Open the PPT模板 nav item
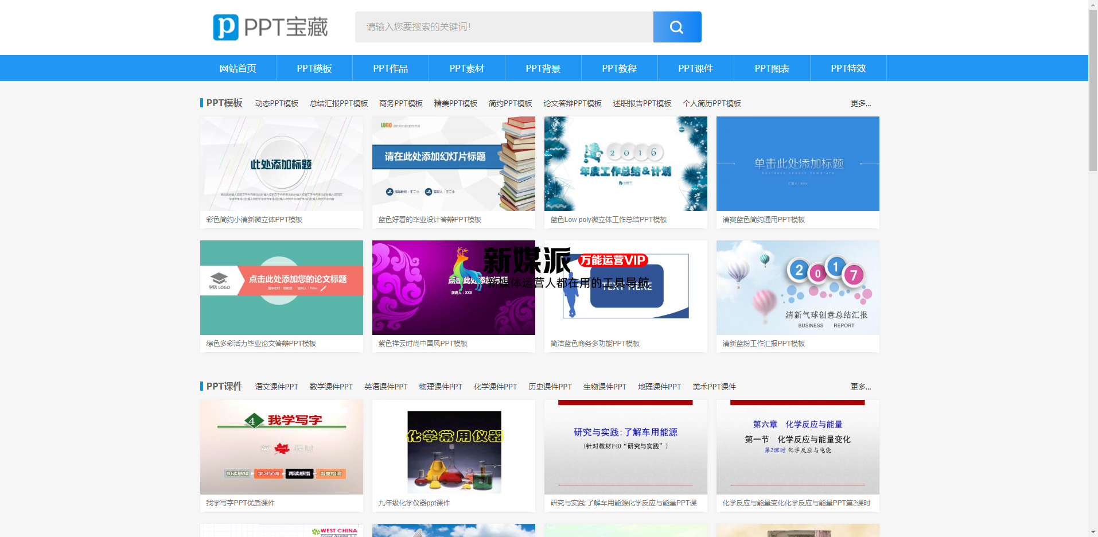The height and width of the screenshot is (537, 1098). [x=314, y=68]
